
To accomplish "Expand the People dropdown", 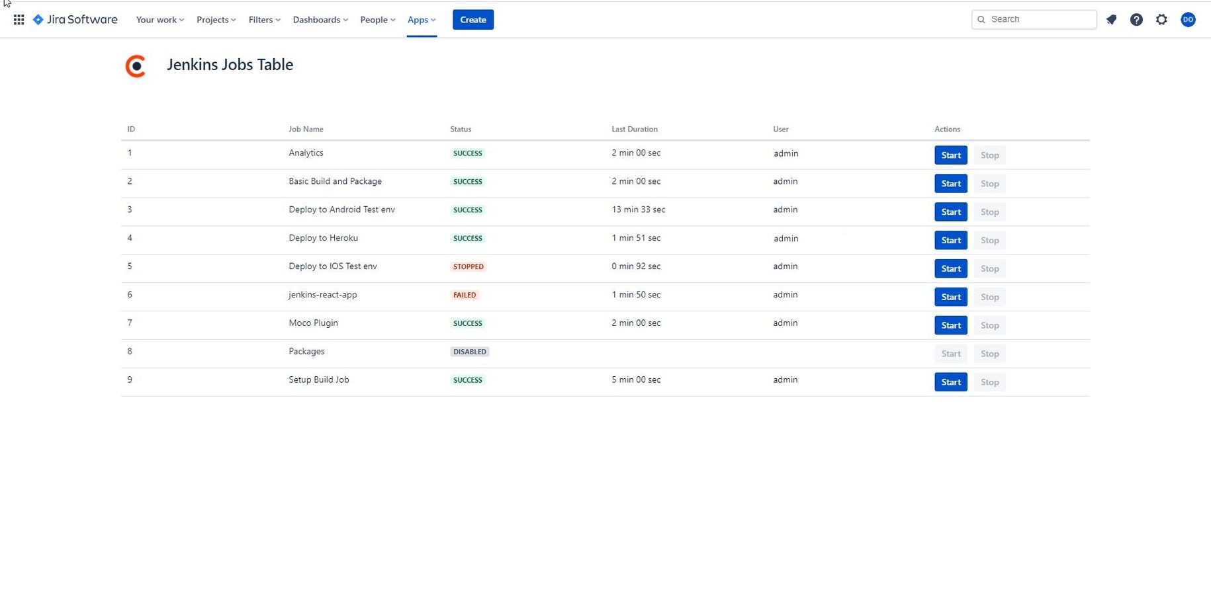I will point(378,20).
